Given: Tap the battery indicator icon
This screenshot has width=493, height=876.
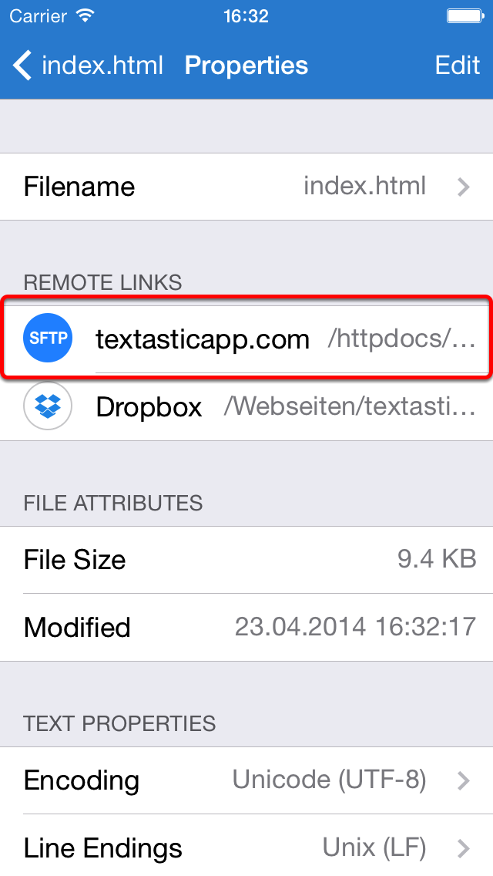Looking at the screenshot, I should point(465,15).
